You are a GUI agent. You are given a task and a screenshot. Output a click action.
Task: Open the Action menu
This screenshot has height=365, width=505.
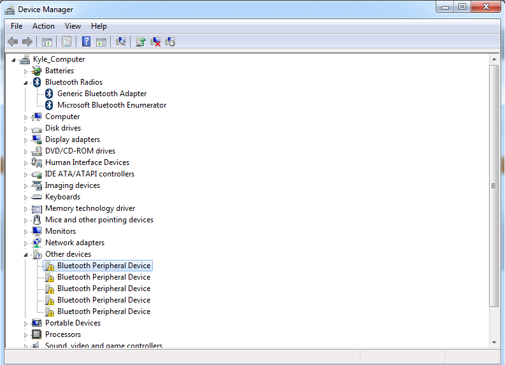(x=43, y=26)
